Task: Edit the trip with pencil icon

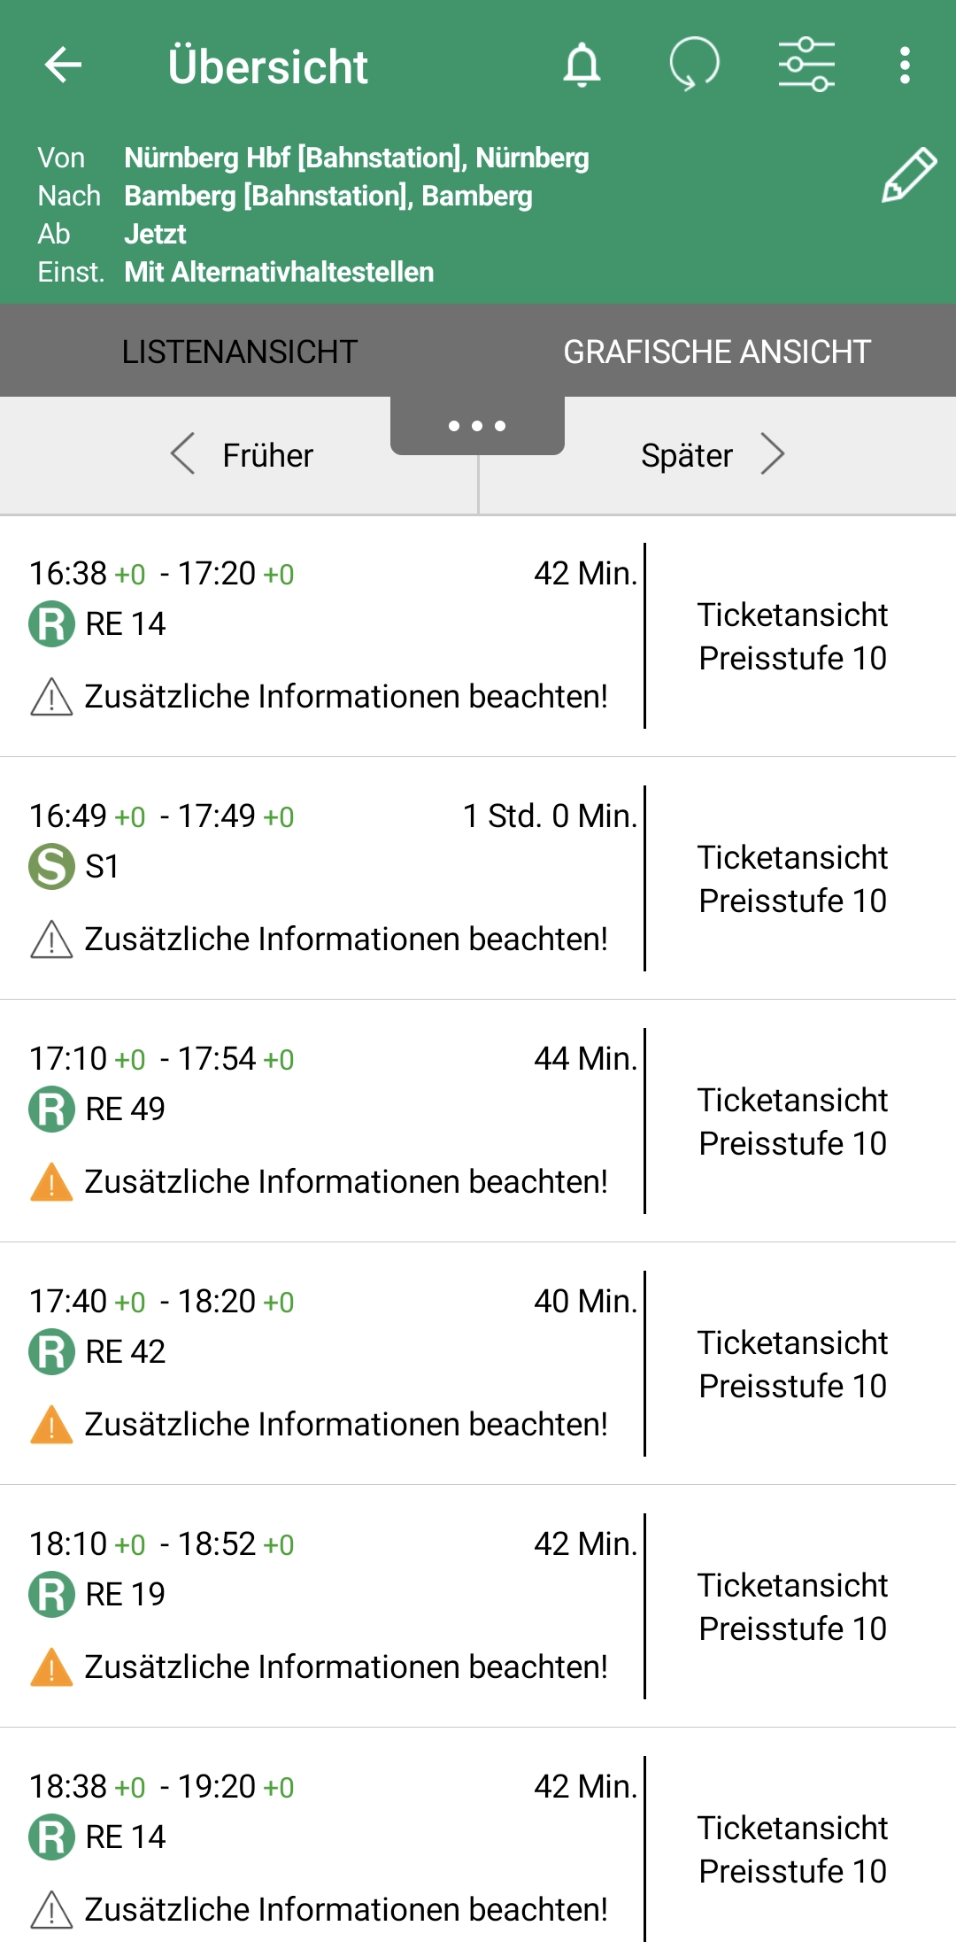Action: click(x=909, y=175)
